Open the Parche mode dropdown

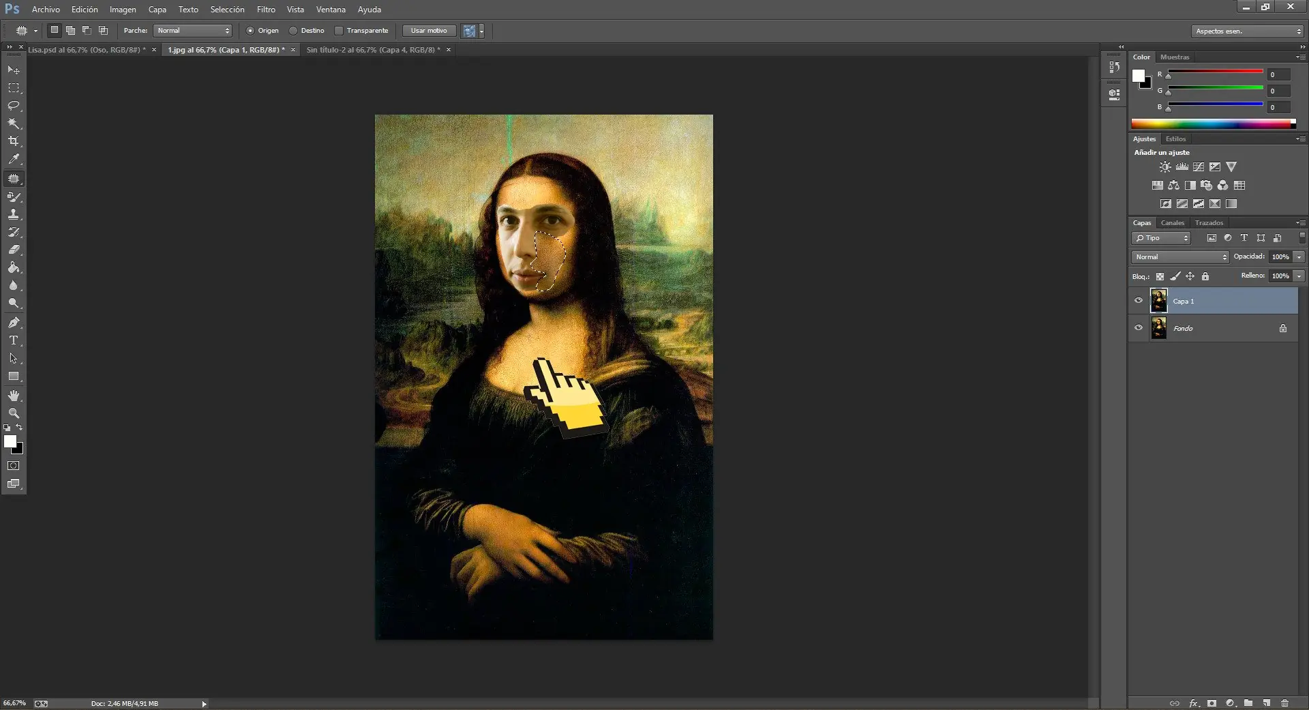point(193,31)
